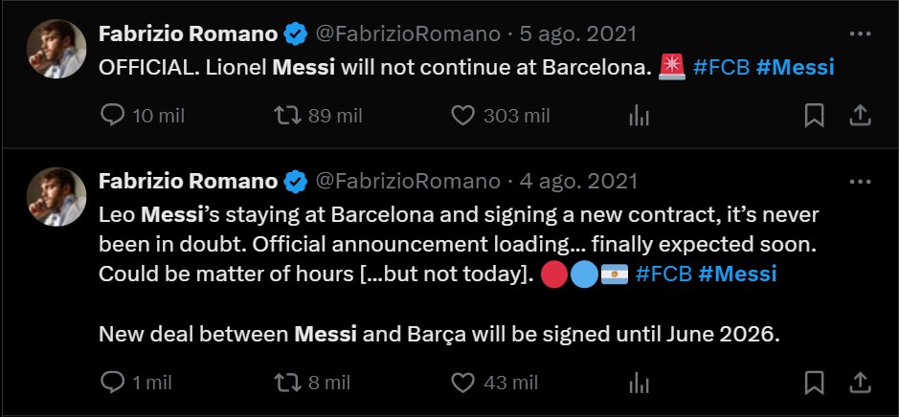Open #FCB hashtag in the second tweet

(x=663, y=274)
